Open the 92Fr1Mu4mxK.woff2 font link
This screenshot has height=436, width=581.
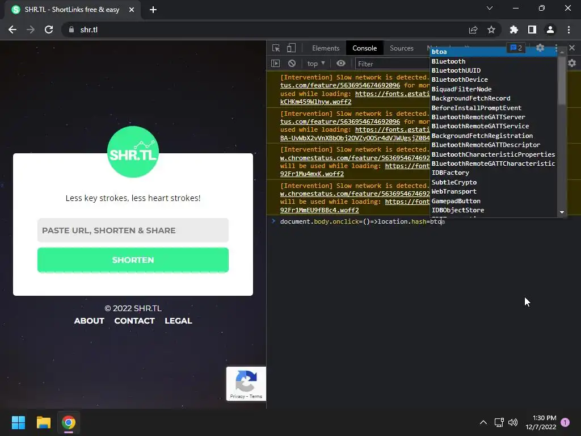[x=312, y=174]
